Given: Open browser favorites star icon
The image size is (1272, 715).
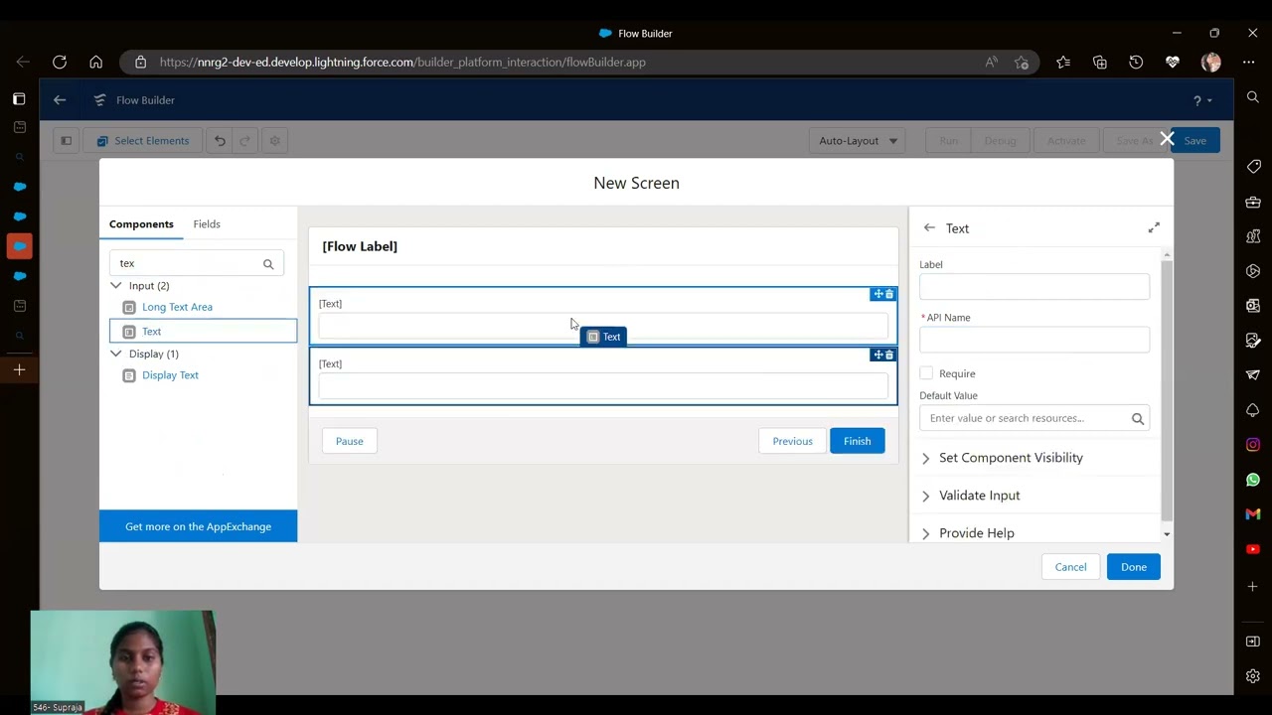Looking at the screenshot, I should 1063,63.
